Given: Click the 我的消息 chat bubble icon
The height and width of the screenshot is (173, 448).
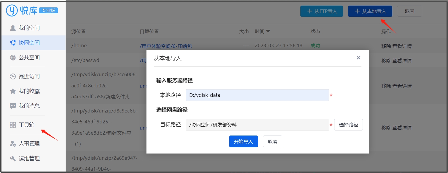Looking at the screenshot, I should pyautogui.click(x=13, y=106).
